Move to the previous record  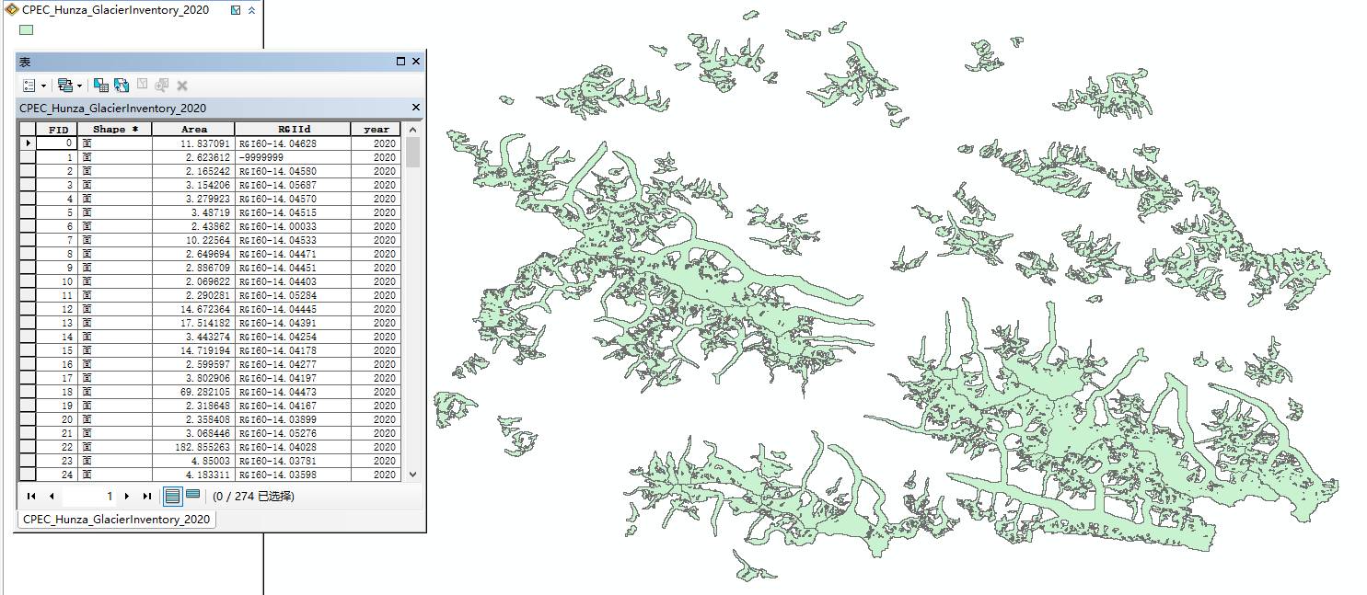click(52, 497)
